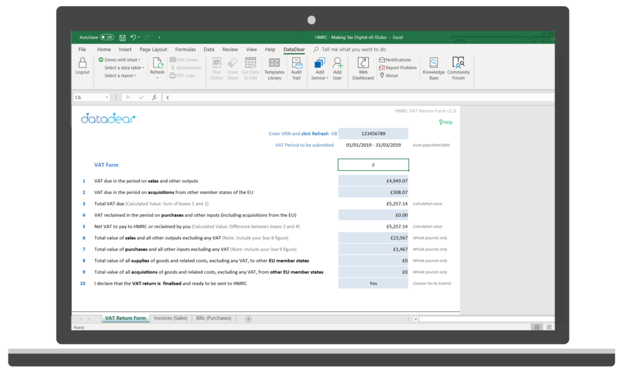Switch to the Invoices (Sales) sheet tab
Screen dimensions: 622x372
click(171, 318)
